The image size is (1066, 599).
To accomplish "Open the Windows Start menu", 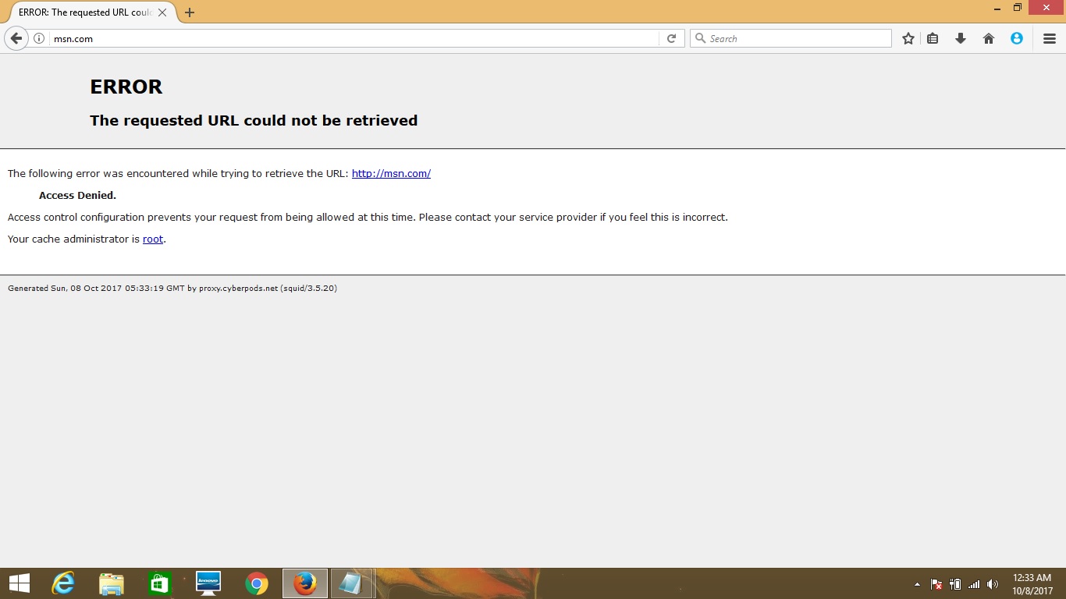I will [x=19, y=583].
